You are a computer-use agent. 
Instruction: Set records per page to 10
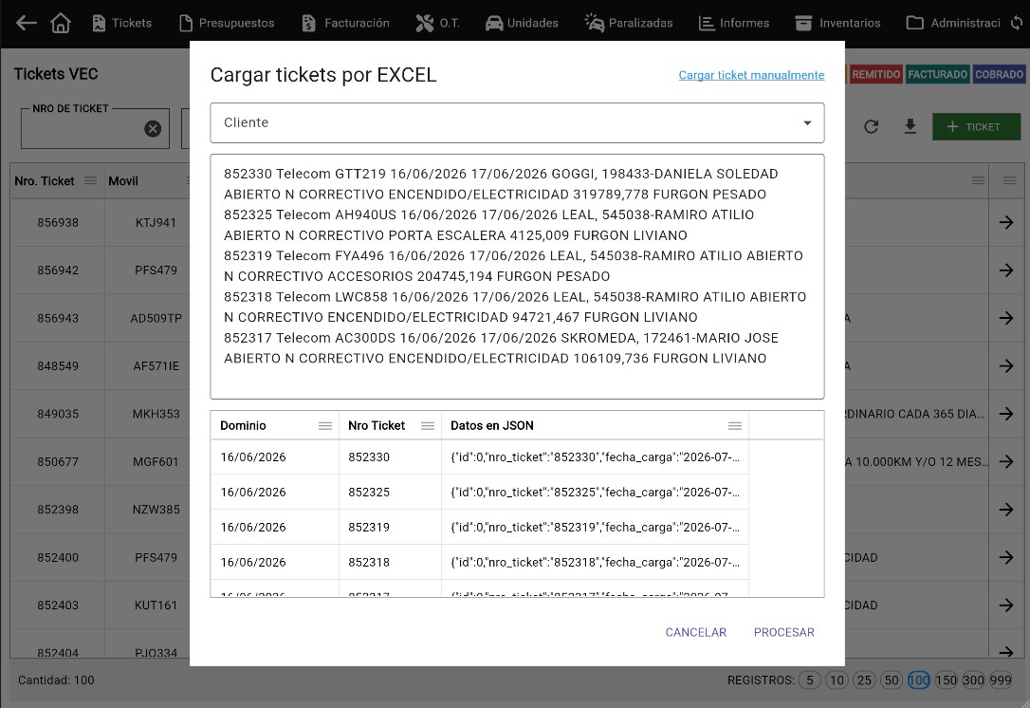(x=837, y=680)
